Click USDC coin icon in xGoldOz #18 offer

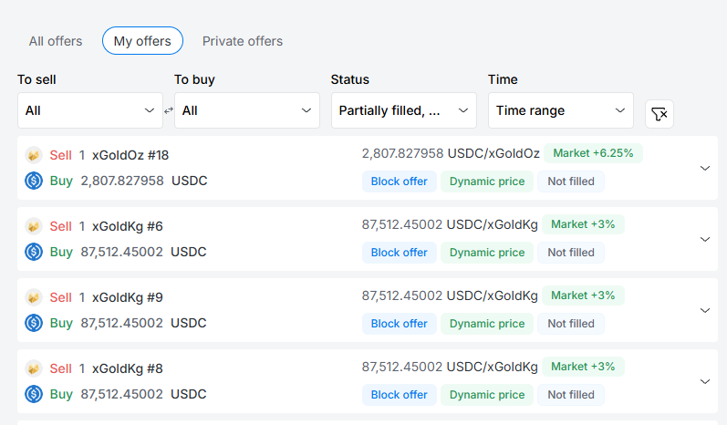click(x=34, y=181)
